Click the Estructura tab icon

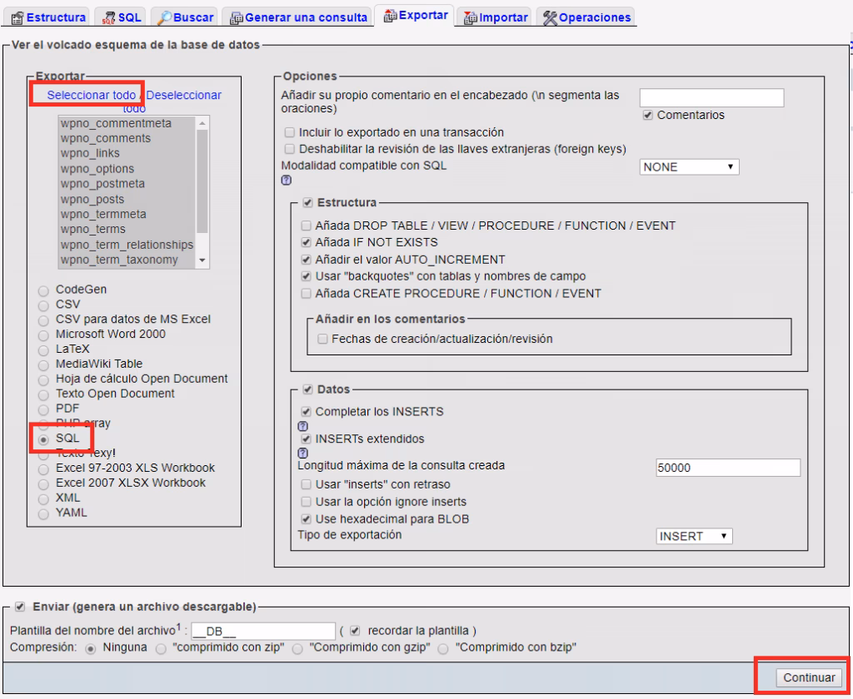[17, 18]
